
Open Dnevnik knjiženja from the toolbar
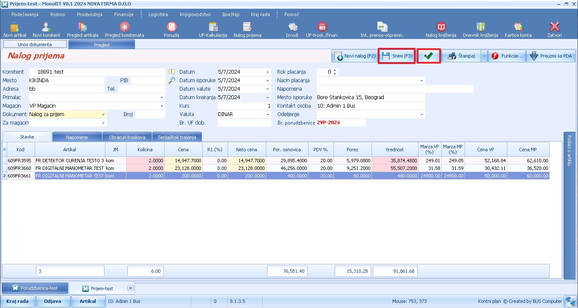click(480, 30)
